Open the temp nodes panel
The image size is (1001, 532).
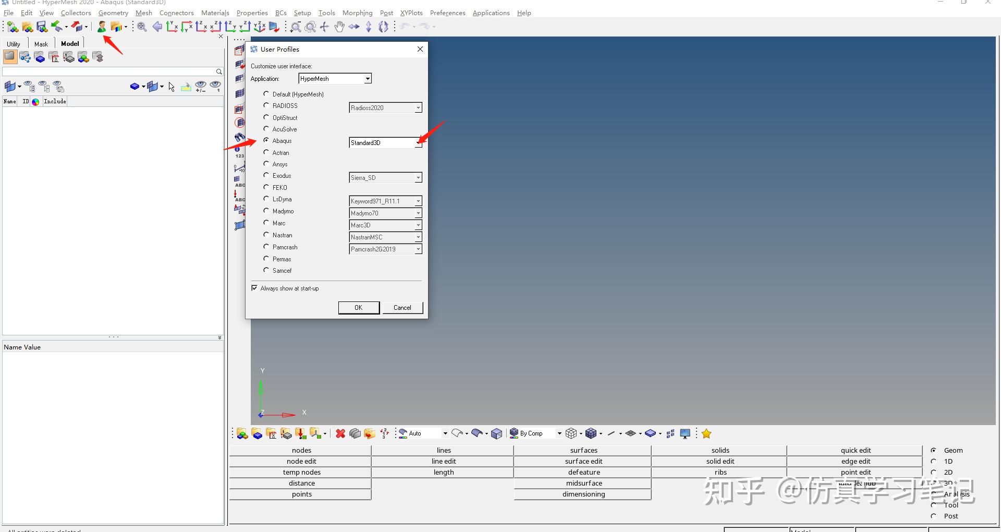[x=301, y=472]
